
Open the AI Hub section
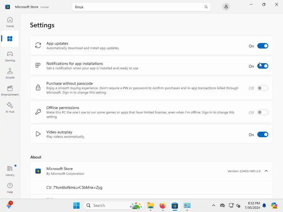[x=10, y=108]
